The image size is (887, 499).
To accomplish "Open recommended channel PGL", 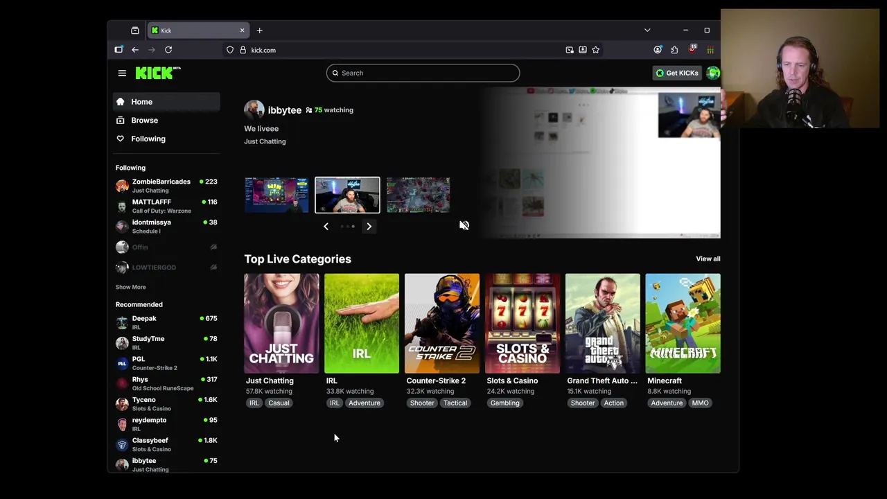I will (166, 363).
